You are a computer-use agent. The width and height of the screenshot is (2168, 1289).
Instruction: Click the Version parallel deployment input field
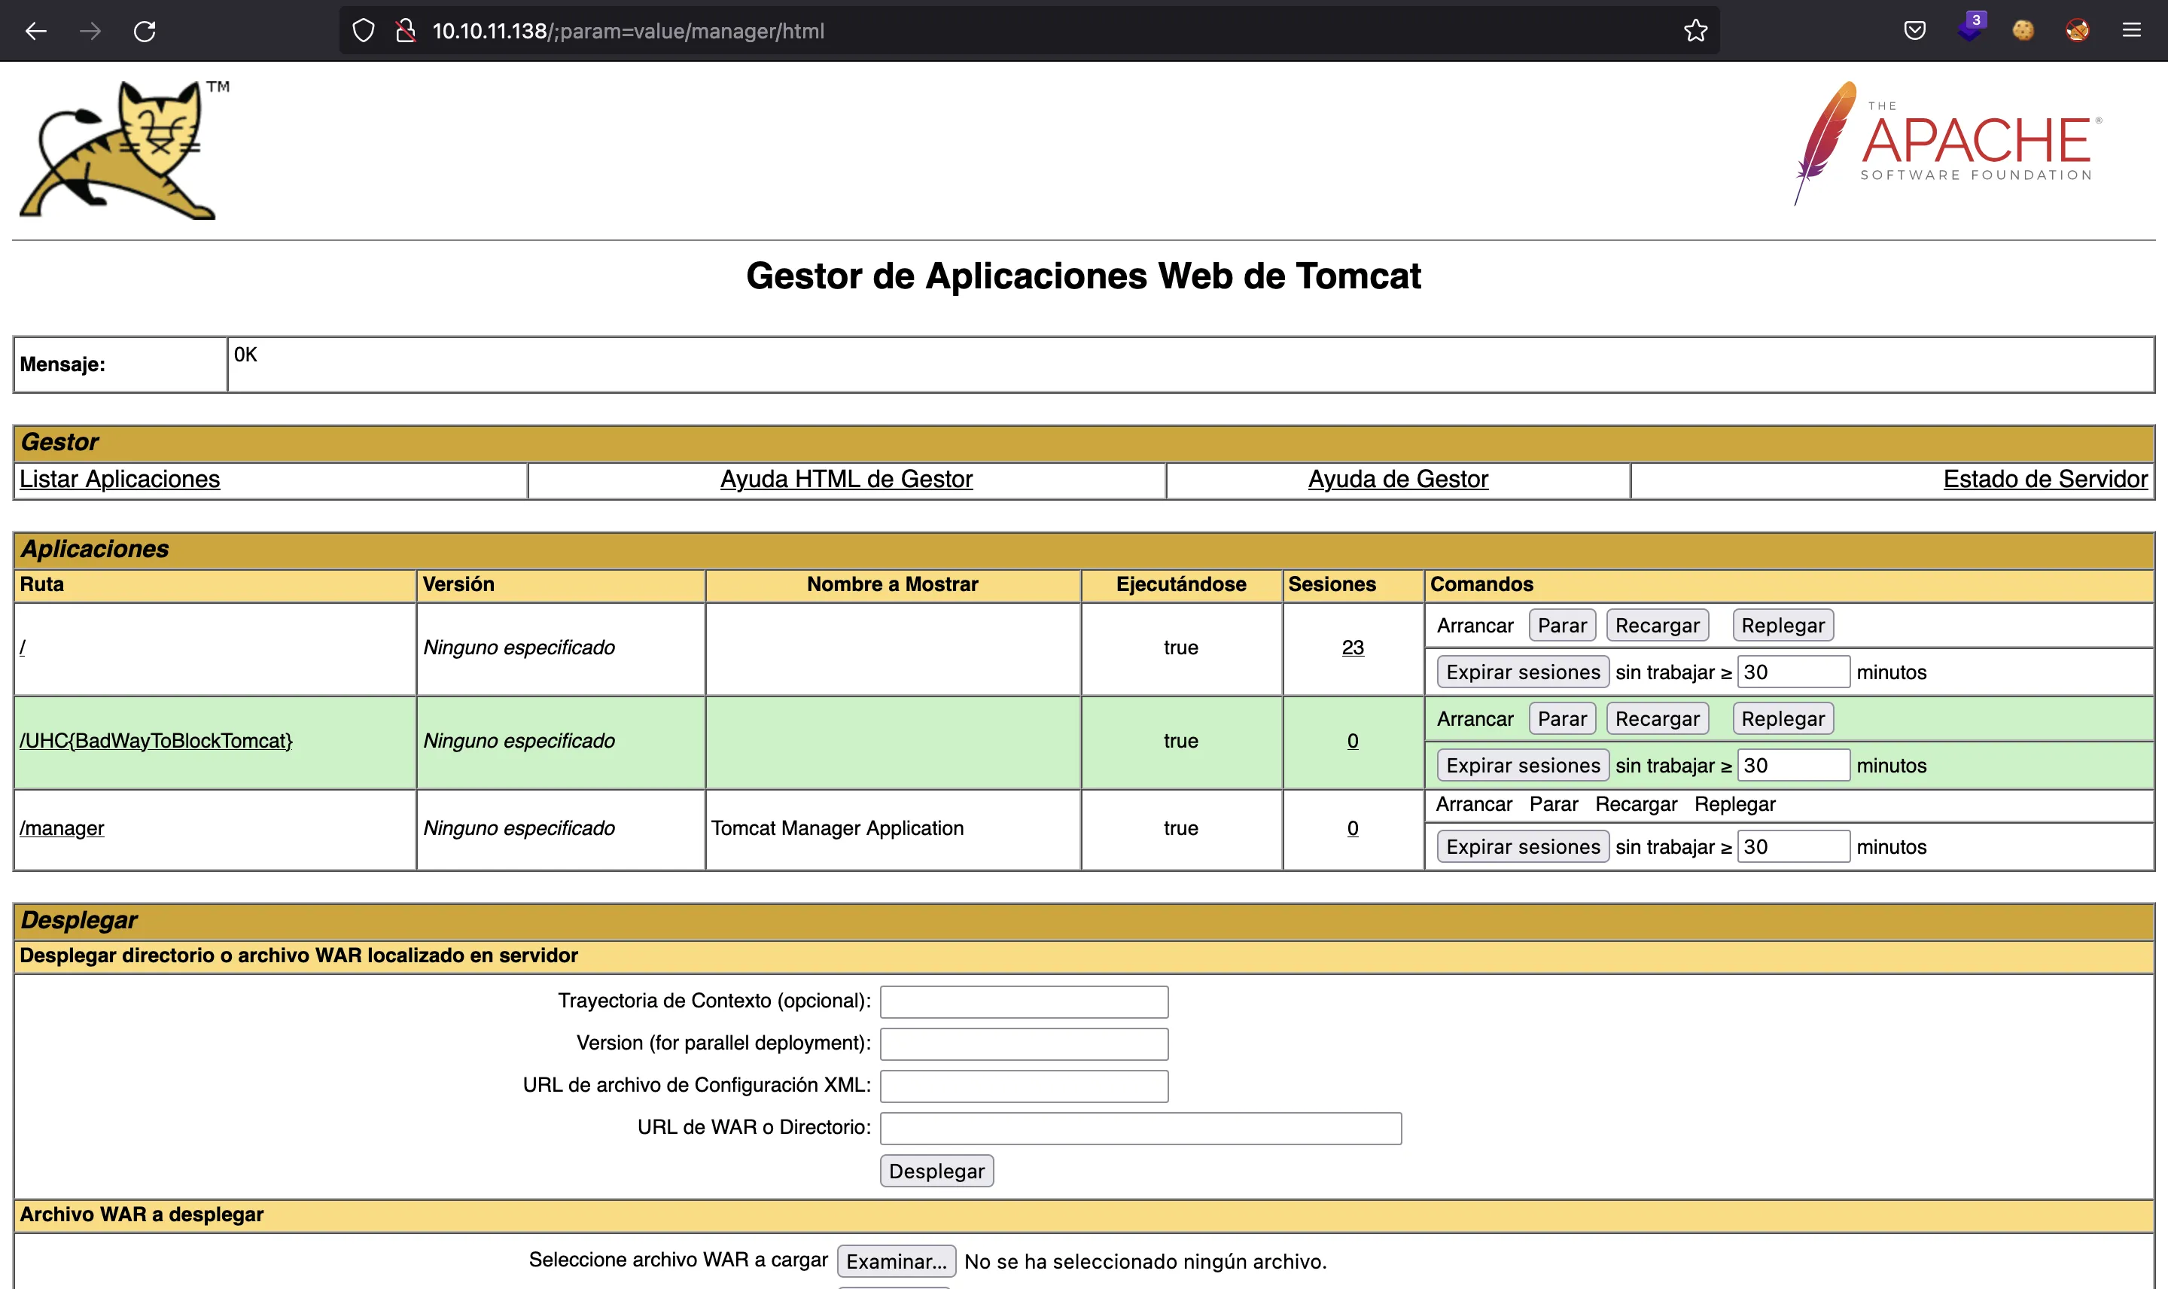tap(1024, 1044)
